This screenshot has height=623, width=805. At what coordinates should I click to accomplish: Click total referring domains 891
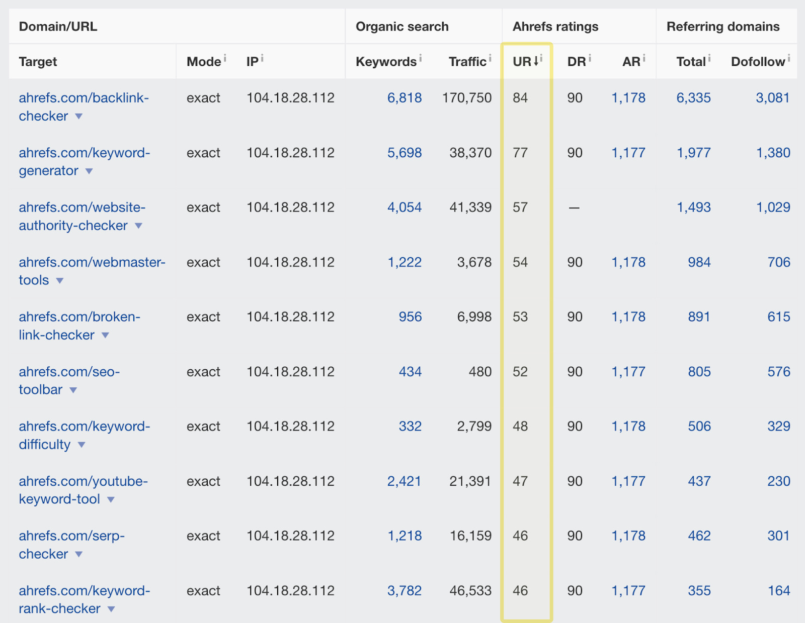pyautogui.click(x=699, y=317)
